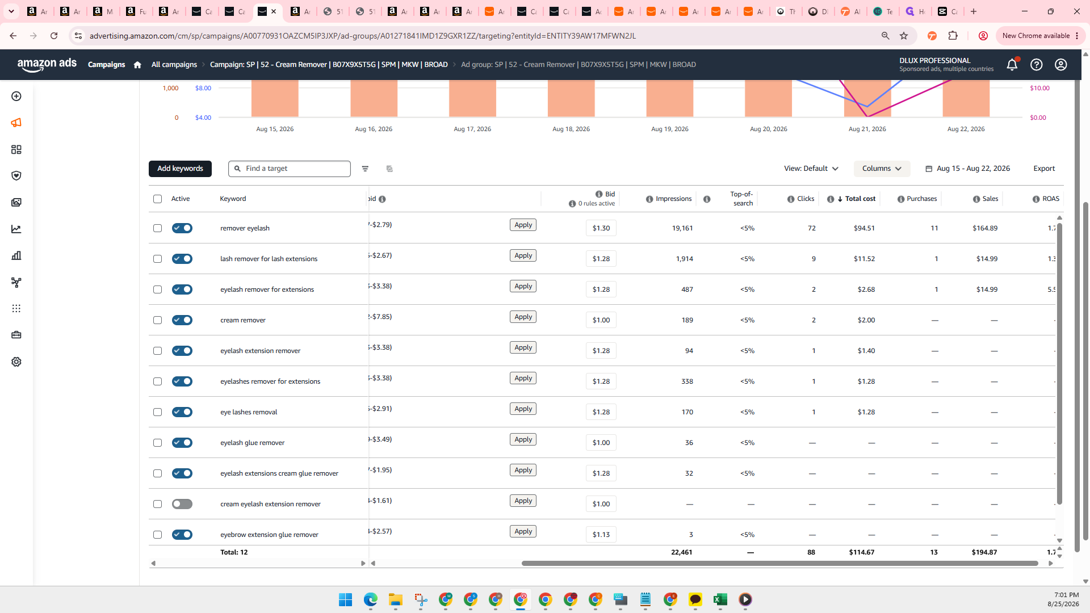Click the table horizontal scrollbar

(x=779, y=564)
